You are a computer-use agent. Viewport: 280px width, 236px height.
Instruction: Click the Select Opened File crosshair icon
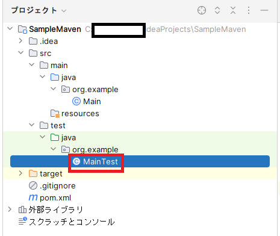click(x=202, y=10)
